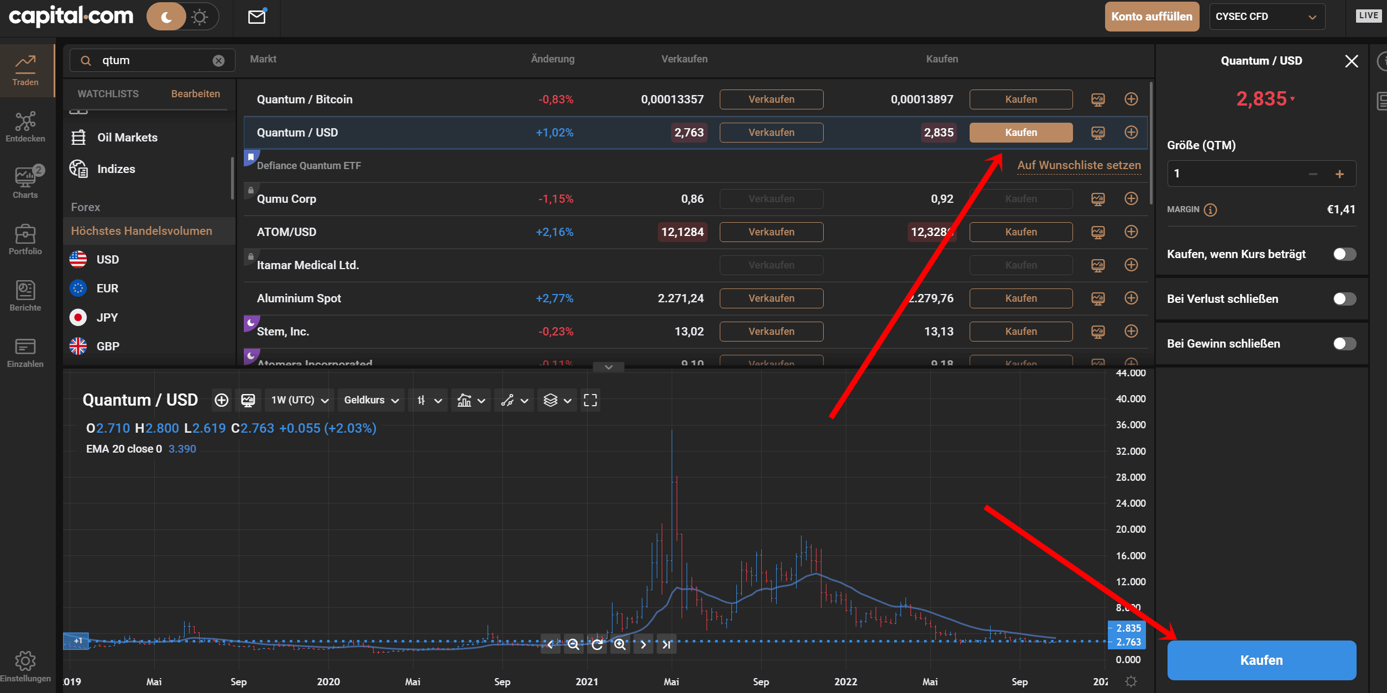Select the WATCHLISTS tab

point(108,94)
